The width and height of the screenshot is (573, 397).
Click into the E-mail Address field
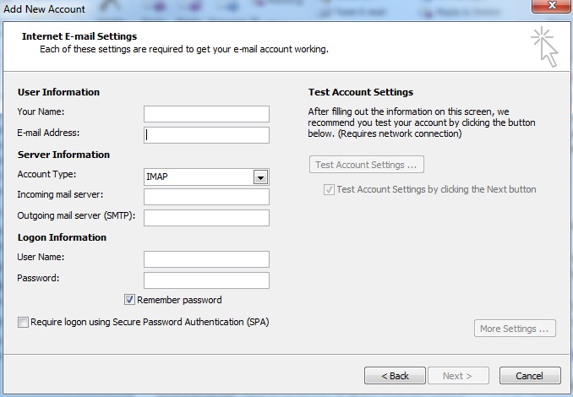(x=206, y=135)
